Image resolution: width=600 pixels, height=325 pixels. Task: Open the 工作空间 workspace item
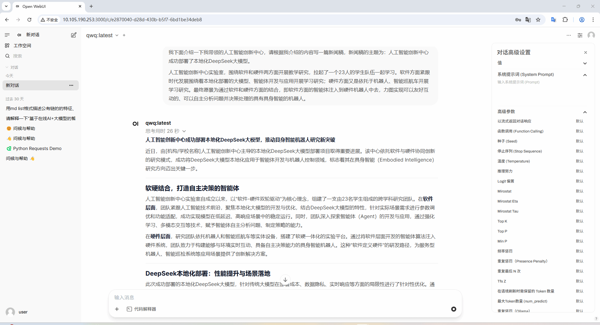pos(22,46)
